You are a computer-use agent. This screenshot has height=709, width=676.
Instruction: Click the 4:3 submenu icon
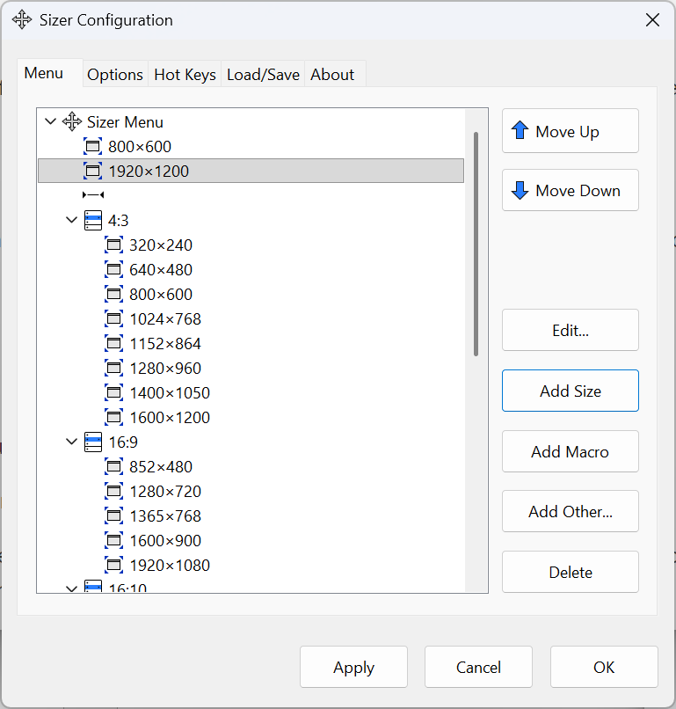93,220
